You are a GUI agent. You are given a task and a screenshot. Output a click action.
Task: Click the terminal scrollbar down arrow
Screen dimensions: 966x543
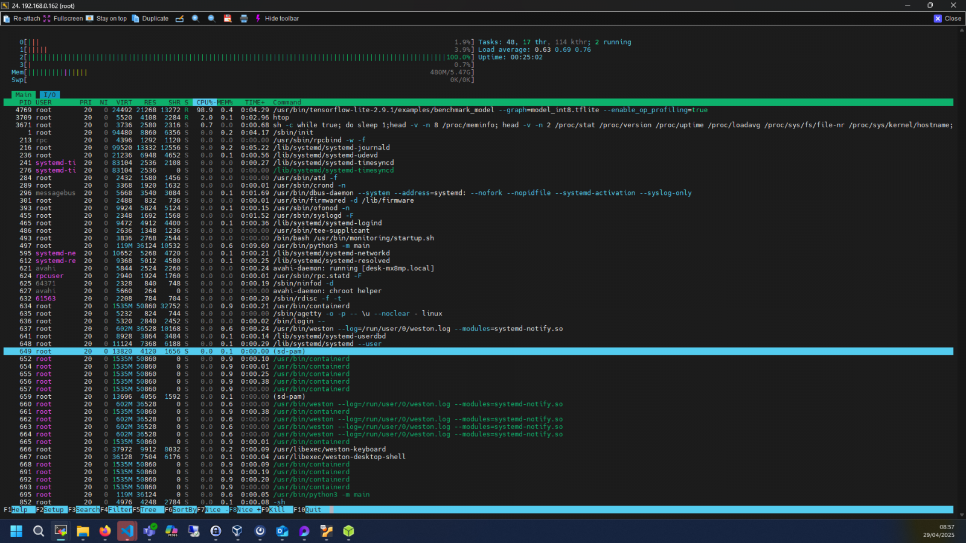pos(962,515)
